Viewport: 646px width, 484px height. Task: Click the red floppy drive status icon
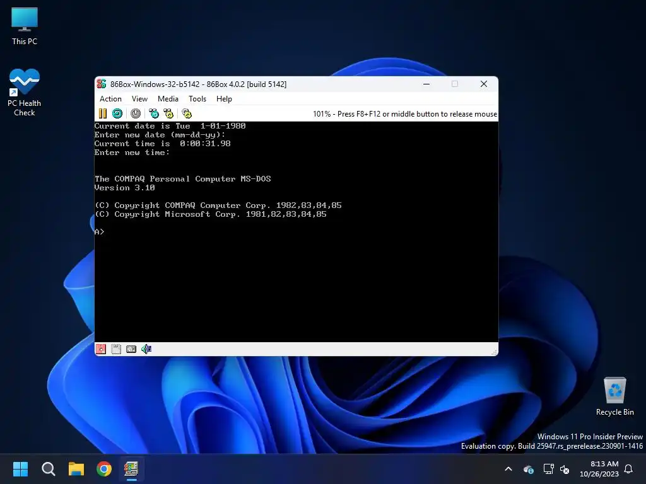coord(101,349)
